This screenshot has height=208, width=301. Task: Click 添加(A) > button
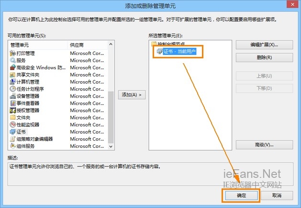(132, 95)
